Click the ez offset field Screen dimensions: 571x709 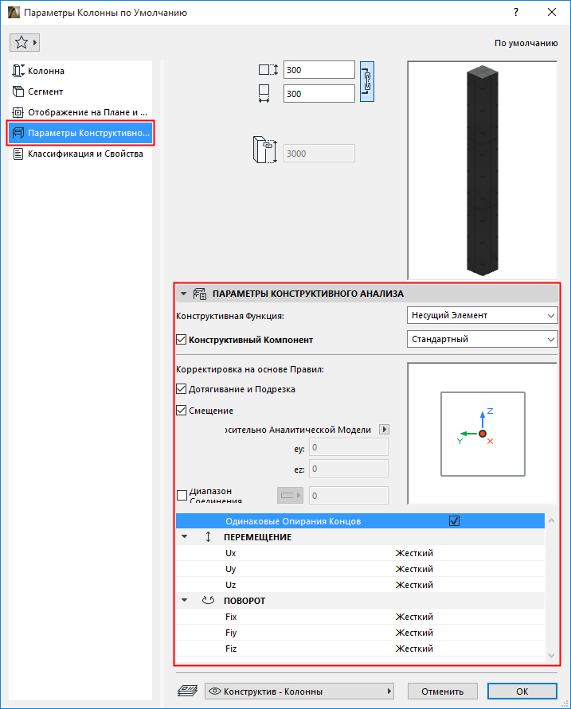[348, 469]
